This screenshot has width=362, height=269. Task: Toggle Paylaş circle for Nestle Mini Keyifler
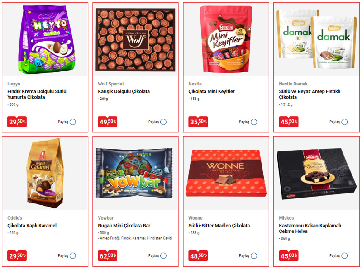click(x=254, y=122)
